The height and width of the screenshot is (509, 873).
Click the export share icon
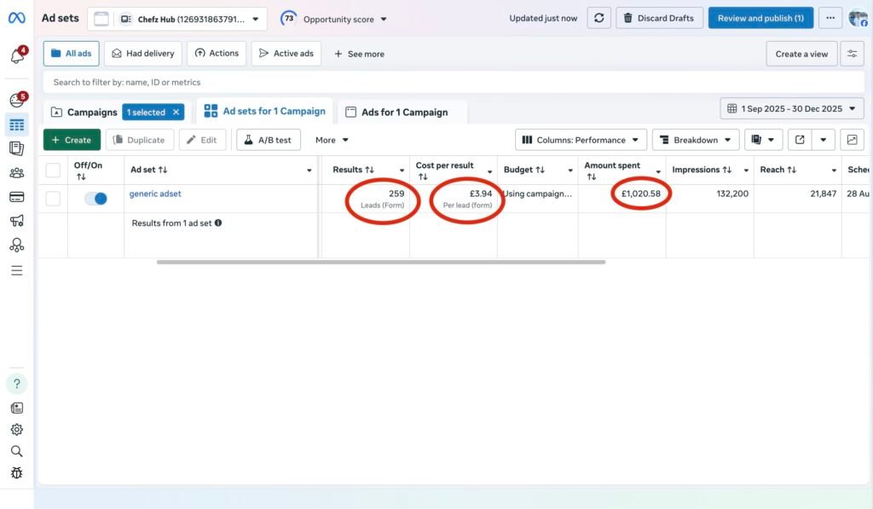tap(800, 140)
